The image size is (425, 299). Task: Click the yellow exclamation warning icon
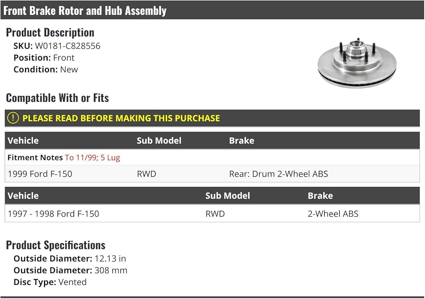pyautogui.click(x=13, y=118)
